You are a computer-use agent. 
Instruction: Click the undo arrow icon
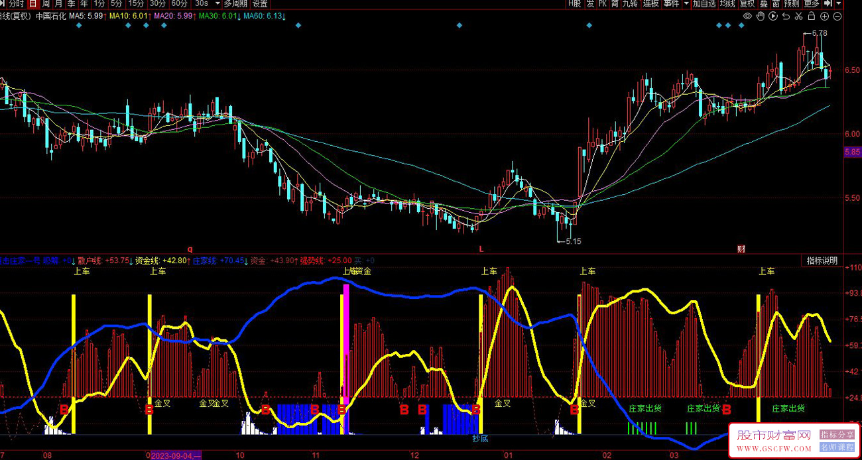[786, 16]
